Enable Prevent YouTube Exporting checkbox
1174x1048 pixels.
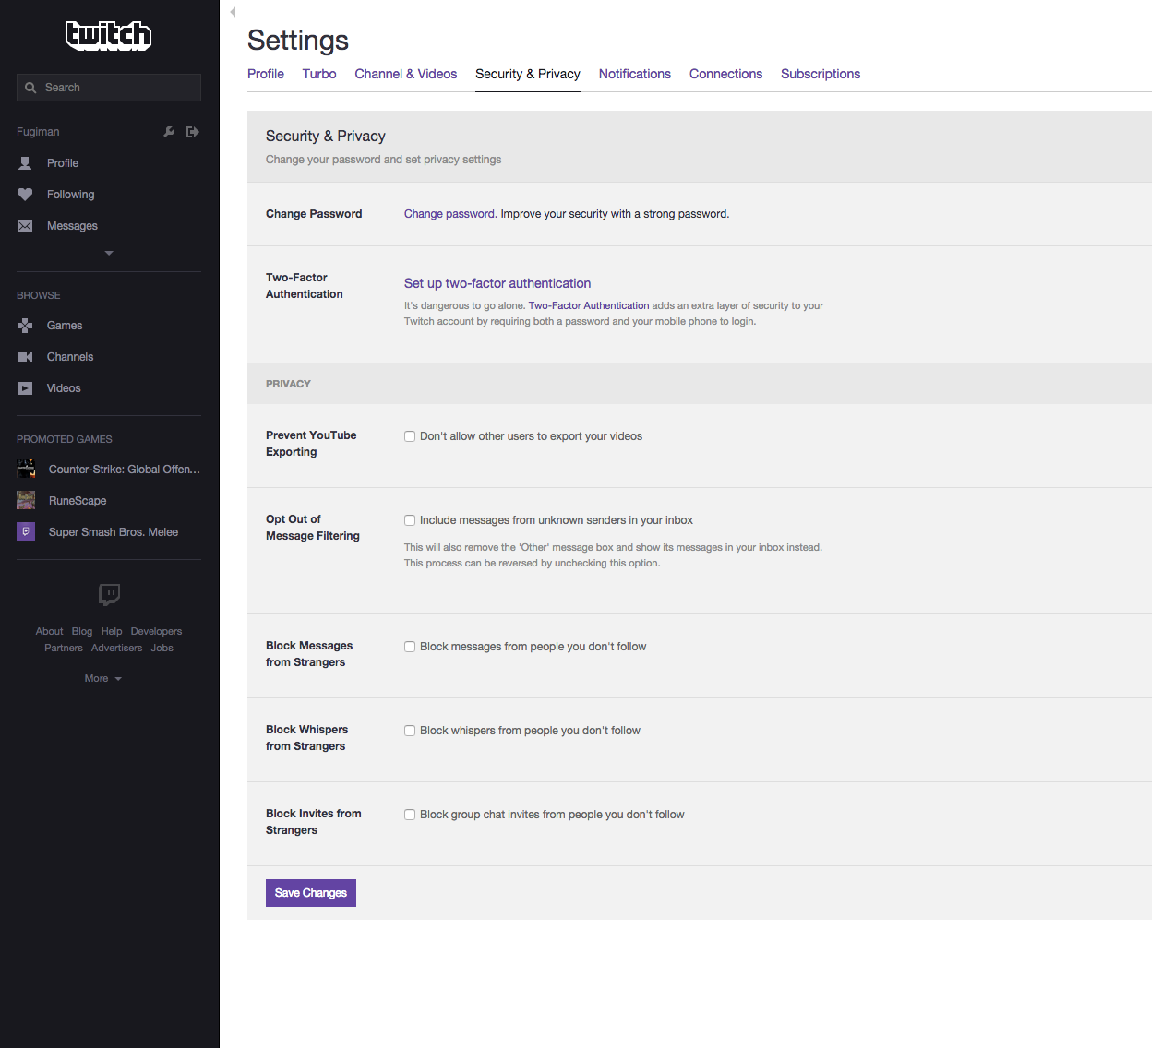pyautogui.click(x=410, y=436)
